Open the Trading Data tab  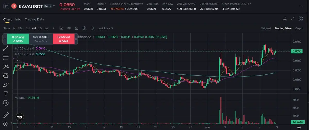coord(35,19)
